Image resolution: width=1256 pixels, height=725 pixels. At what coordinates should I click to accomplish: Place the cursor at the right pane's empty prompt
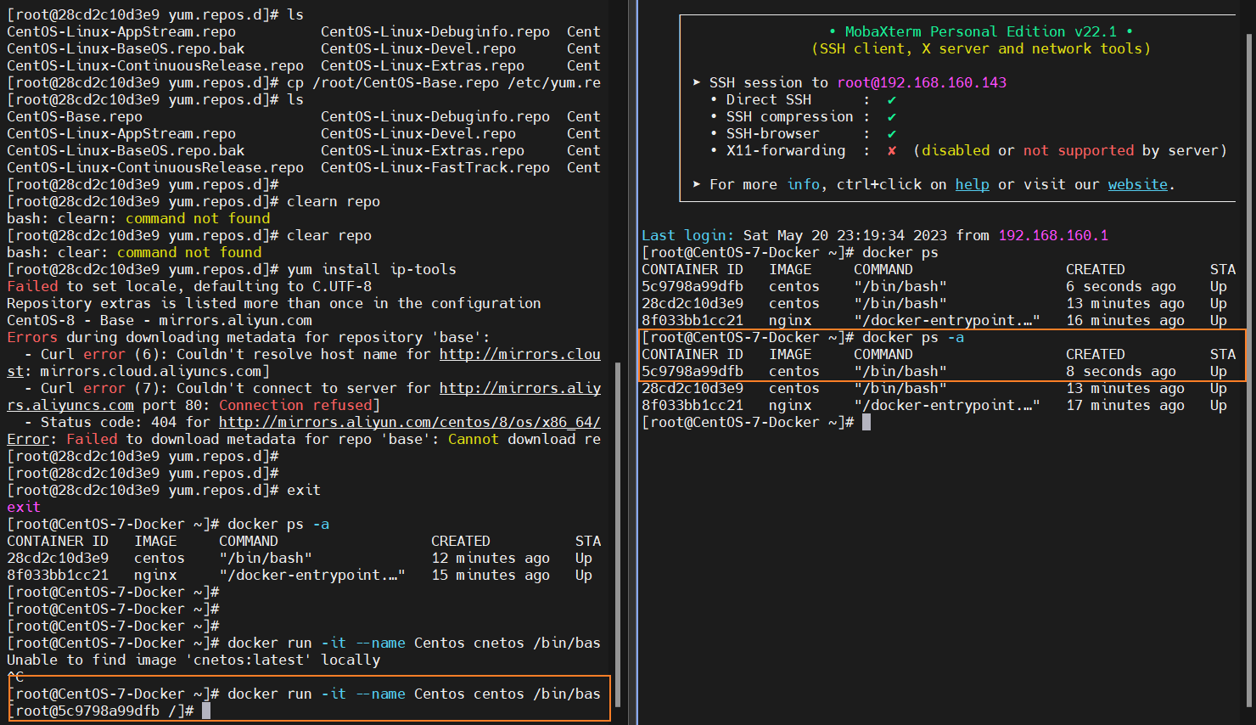866,422
